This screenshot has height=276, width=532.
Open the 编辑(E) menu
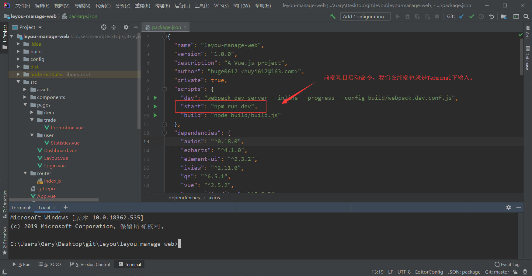click(42, 5)
